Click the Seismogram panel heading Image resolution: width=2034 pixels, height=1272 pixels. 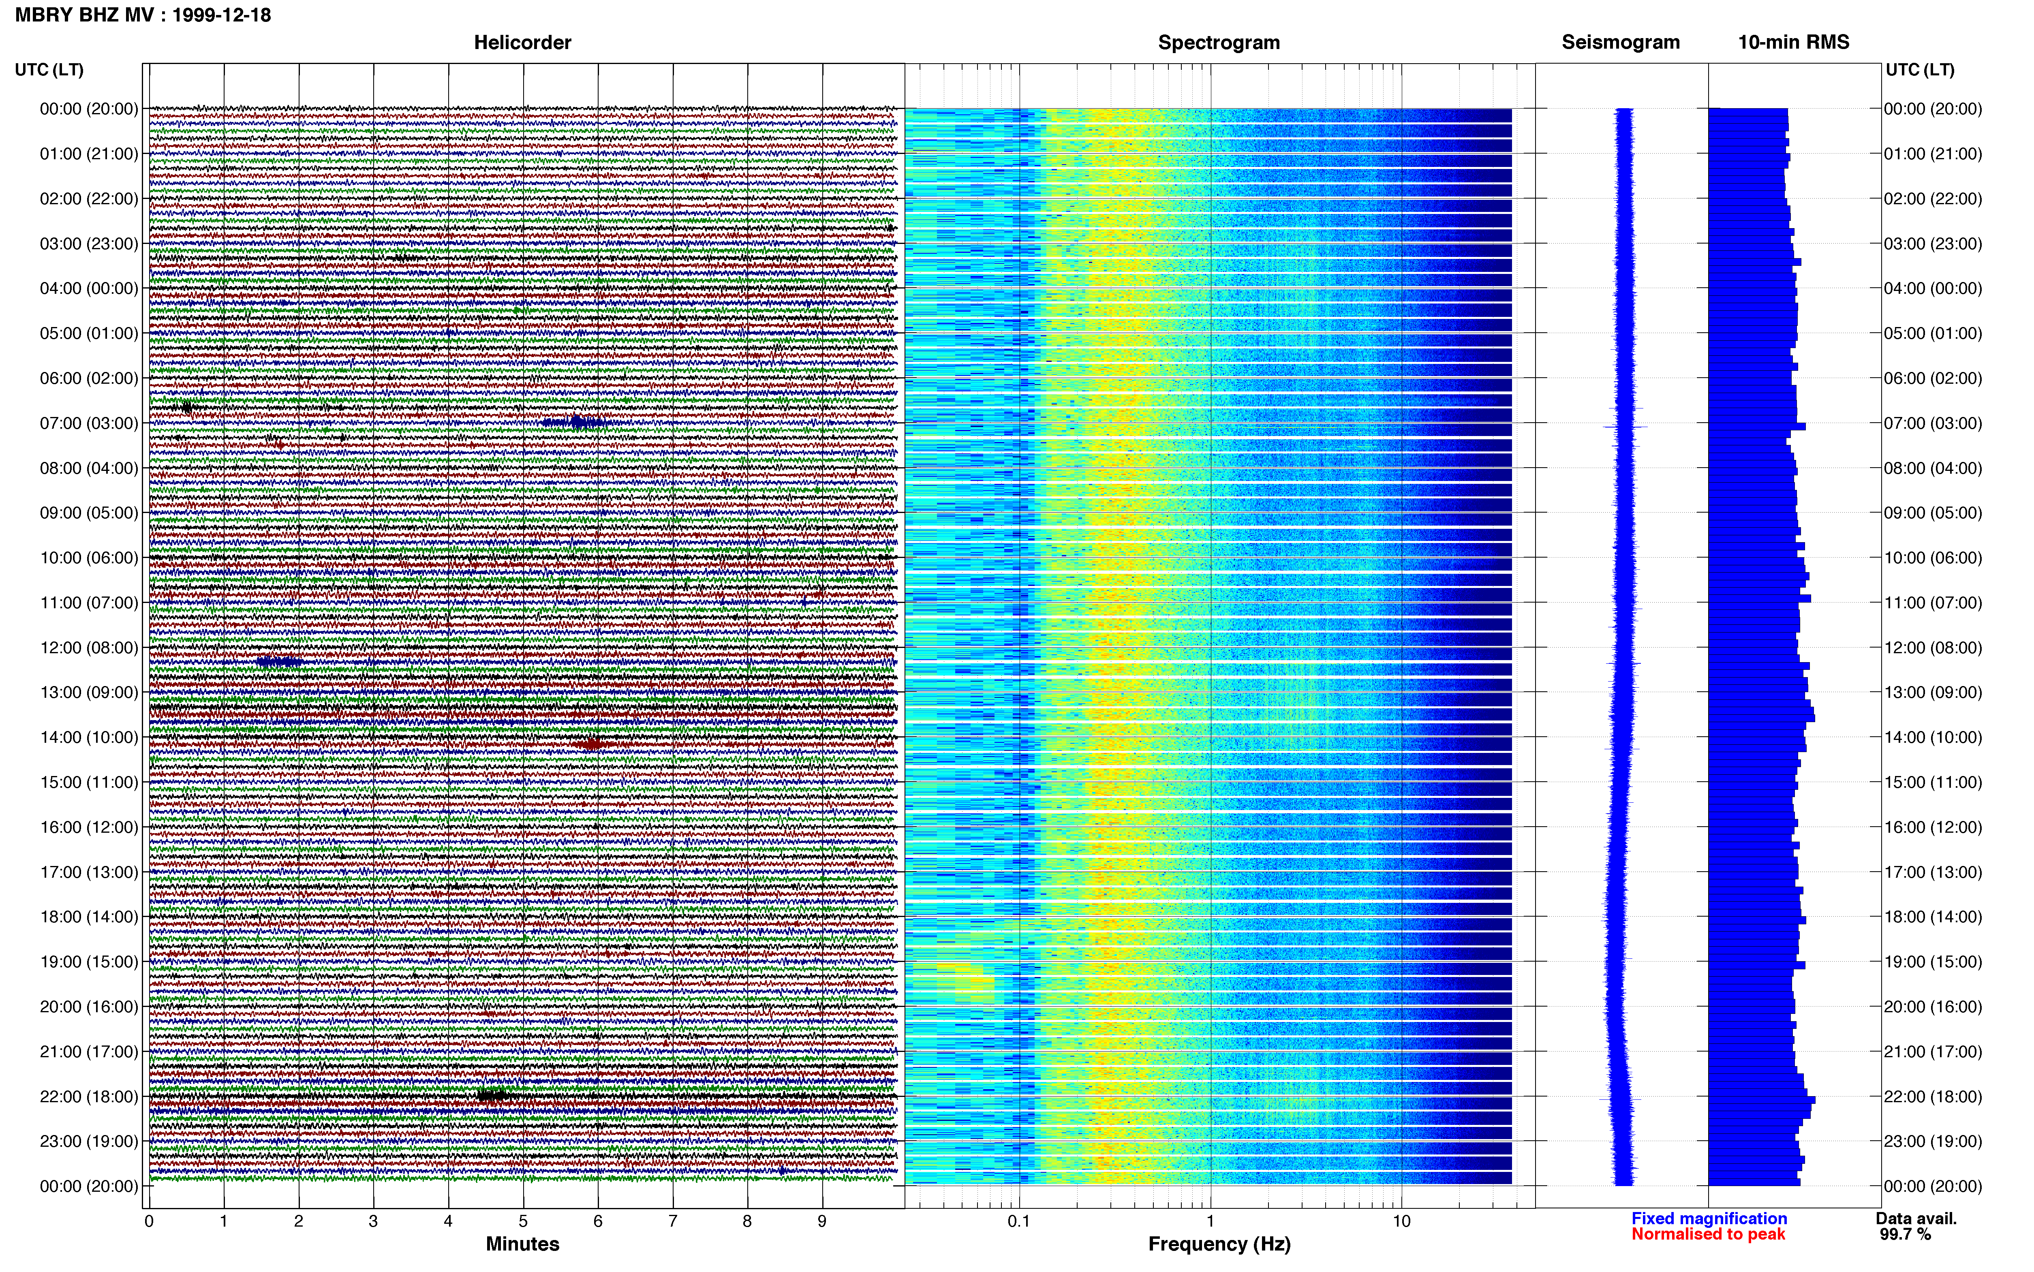(x=1620, y=42)
